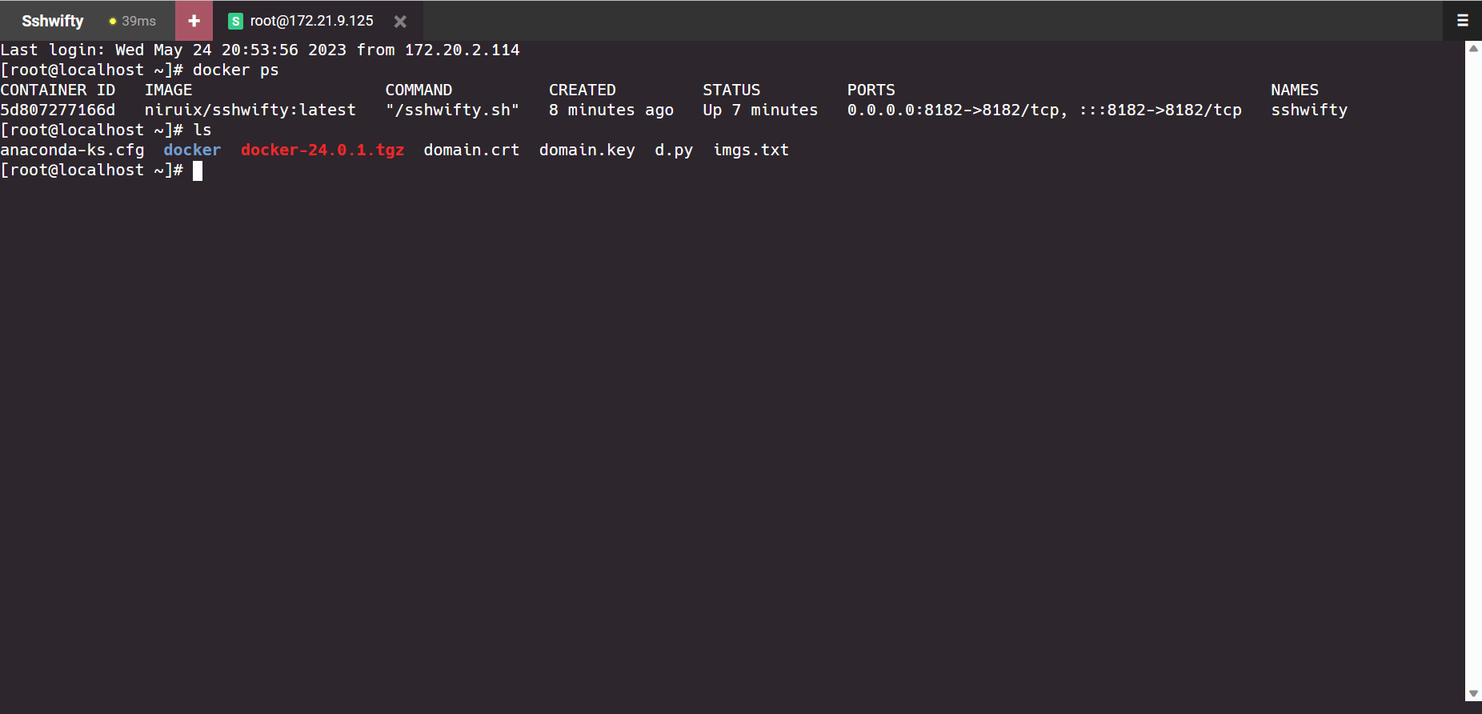Click the niruix/sshwifty:latest image name
Screen dimensions: 1482x714
click(250, 110)
